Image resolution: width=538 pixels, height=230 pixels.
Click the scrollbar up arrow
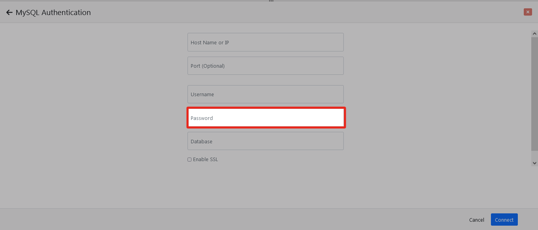534,34
